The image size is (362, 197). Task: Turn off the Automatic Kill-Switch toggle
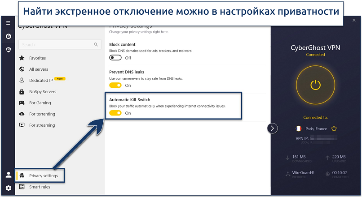pos(115,113)
